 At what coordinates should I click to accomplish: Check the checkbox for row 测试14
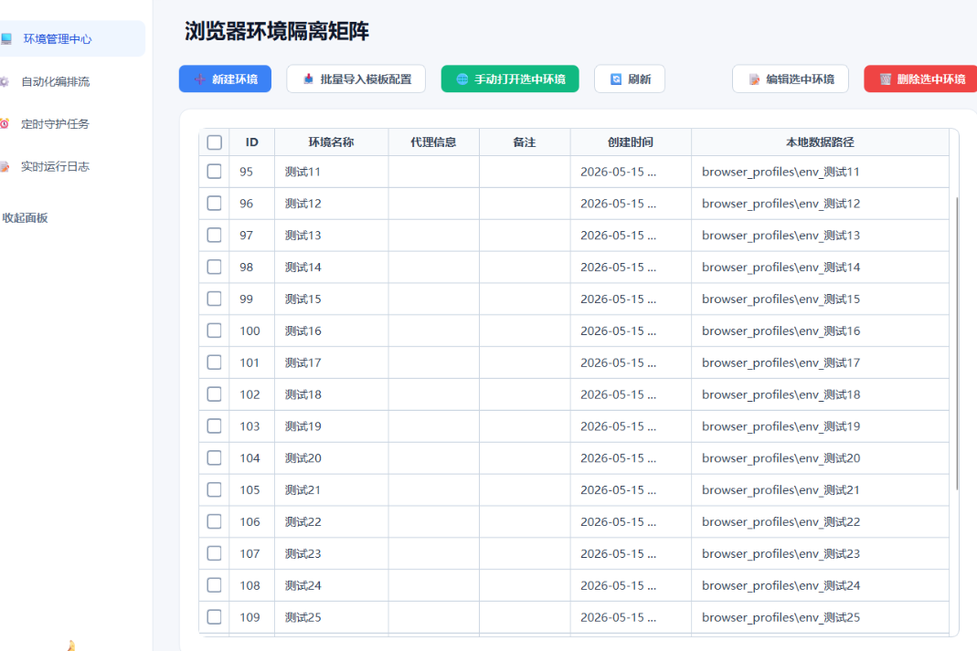point(215,267)
